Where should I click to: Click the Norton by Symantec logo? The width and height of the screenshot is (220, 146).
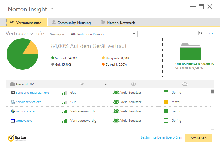coord(17,138)
